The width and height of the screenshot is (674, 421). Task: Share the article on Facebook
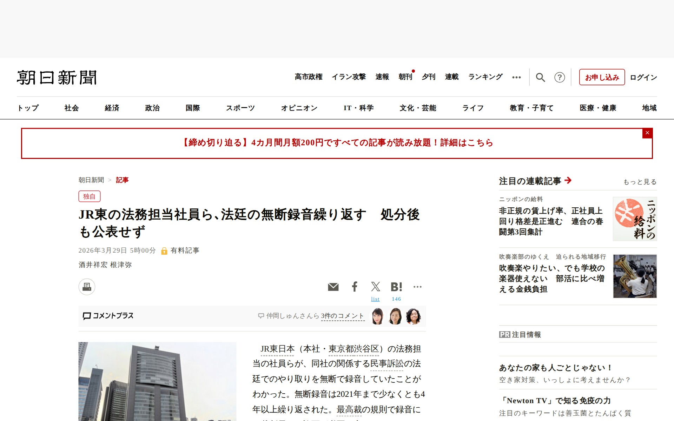(x=355, y=287)
